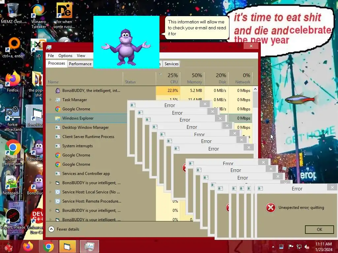This screenshot has height=253, width=338.
Task: Select the Client Server Runtime Process row
Action: point(86,137)
